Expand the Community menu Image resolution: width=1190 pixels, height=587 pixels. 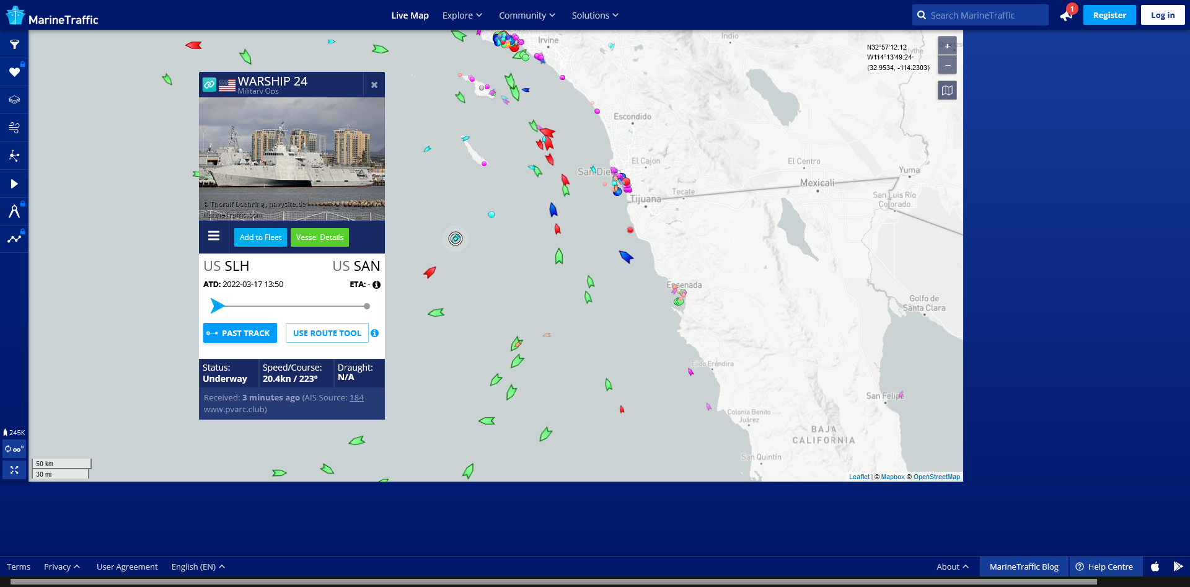527,15
